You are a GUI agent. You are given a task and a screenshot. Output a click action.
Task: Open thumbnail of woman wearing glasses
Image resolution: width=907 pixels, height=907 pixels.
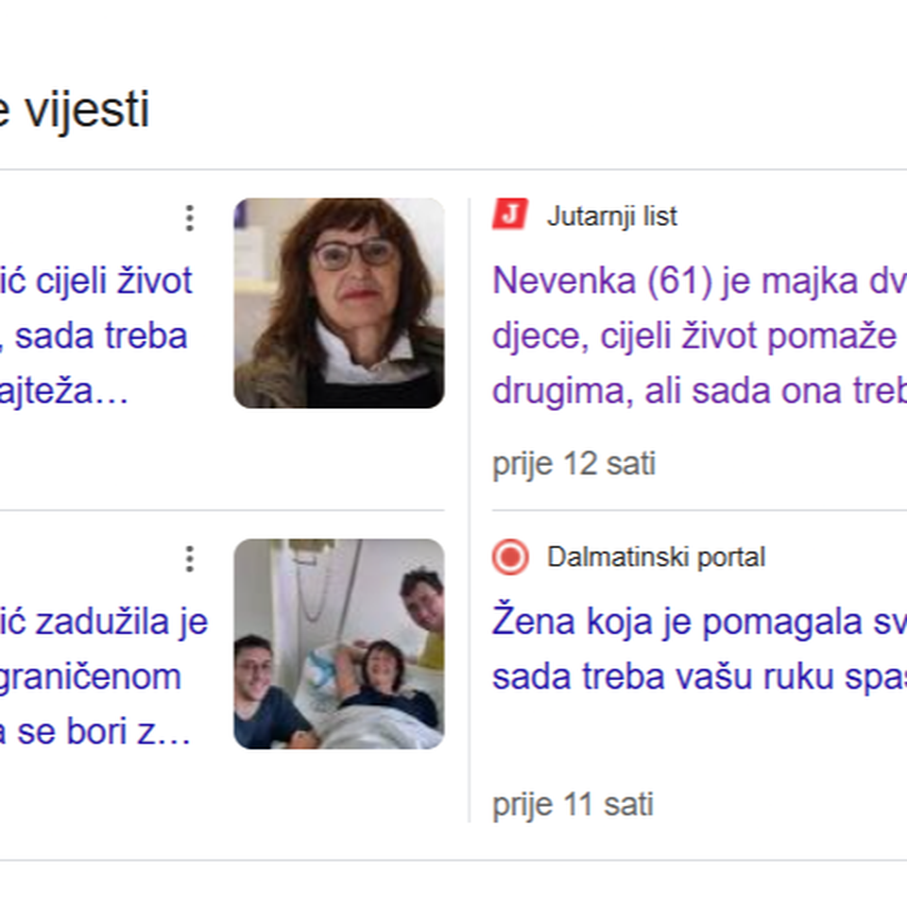tap(339, 303)
